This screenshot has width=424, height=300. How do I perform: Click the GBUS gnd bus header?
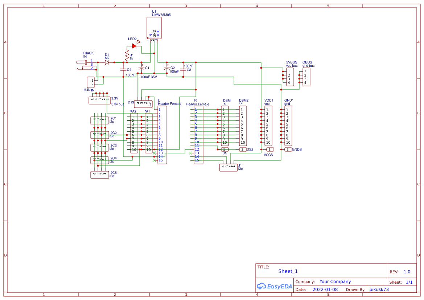pos(306,77)
